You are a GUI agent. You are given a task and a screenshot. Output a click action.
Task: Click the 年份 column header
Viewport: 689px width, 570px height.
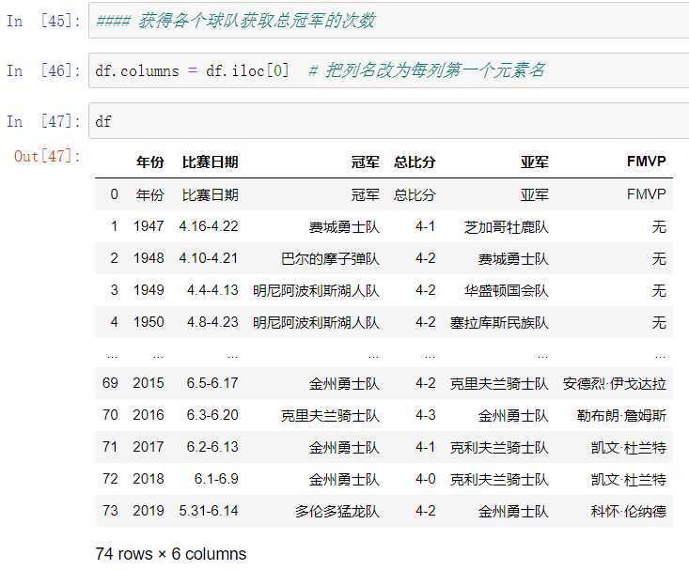[149, 162]
